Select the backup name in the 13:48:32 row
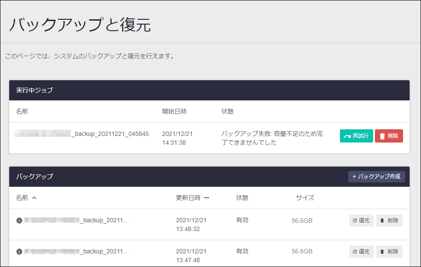 pyautogui.click(x=77, y=220)
